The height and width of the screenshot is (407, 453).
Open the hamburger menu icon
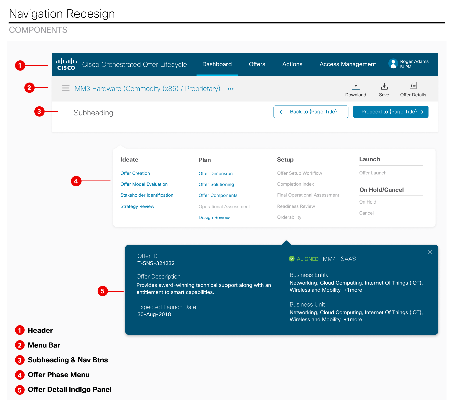[66, 88]
